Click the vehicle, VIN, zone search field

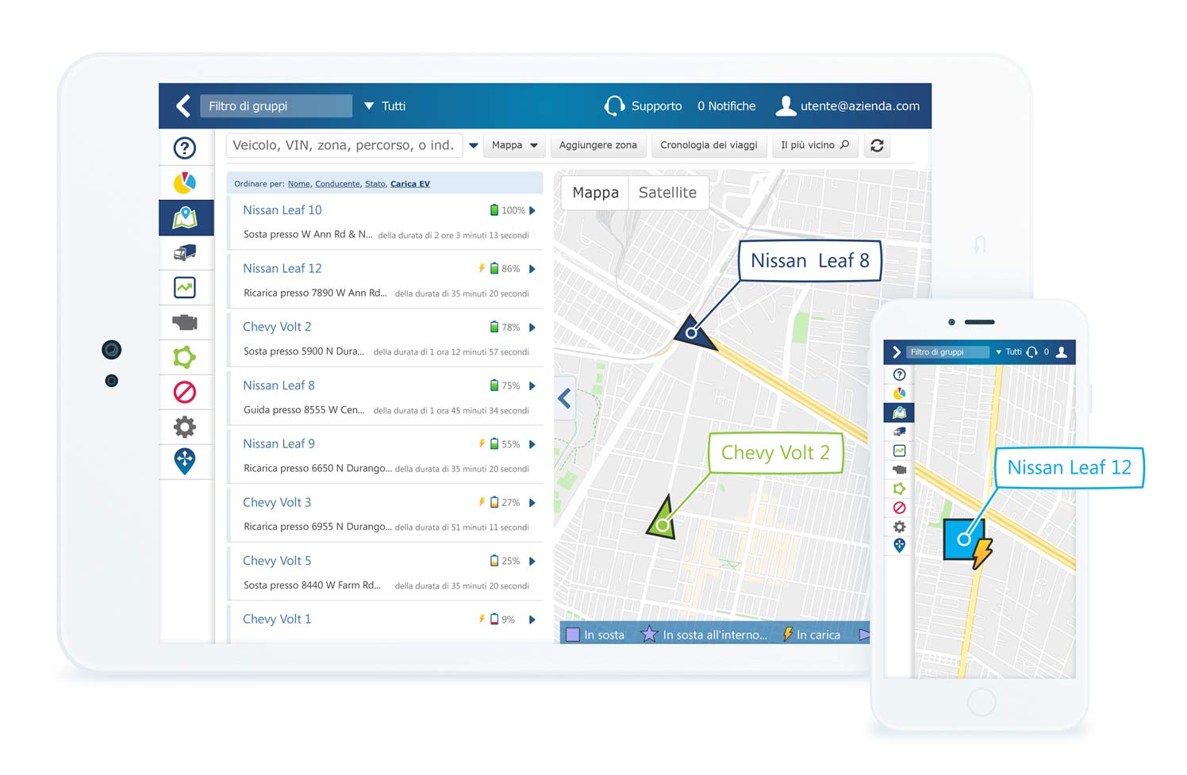tap(344, 145)
